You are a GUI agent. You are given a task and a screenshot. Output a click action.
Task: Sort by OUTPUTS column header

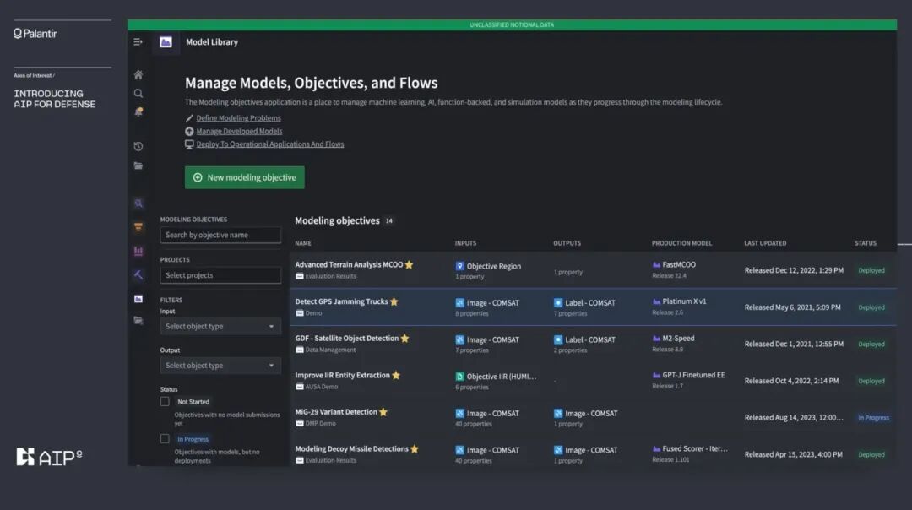click(x=567, y=243)
